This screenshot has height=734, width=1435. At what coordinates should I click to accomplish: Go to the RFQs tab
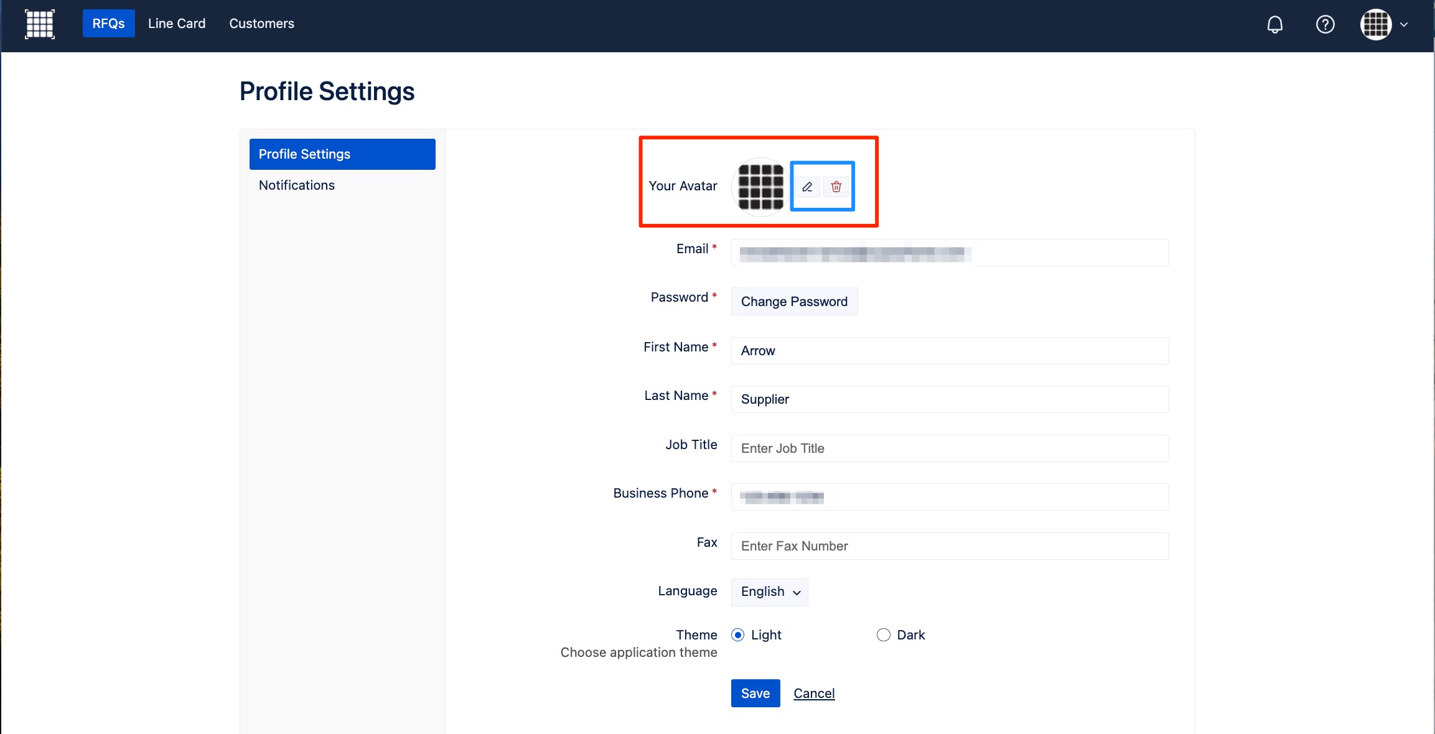point(108,24)
